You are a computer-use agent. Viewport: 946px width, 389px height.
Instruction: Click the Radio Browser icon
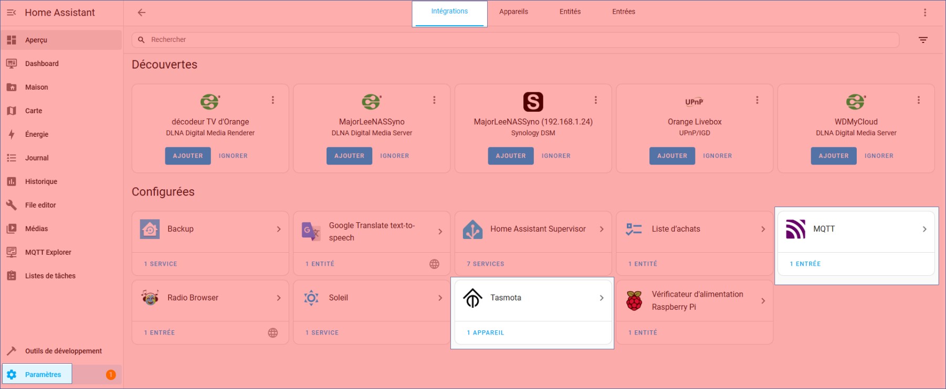coord(150,298)
